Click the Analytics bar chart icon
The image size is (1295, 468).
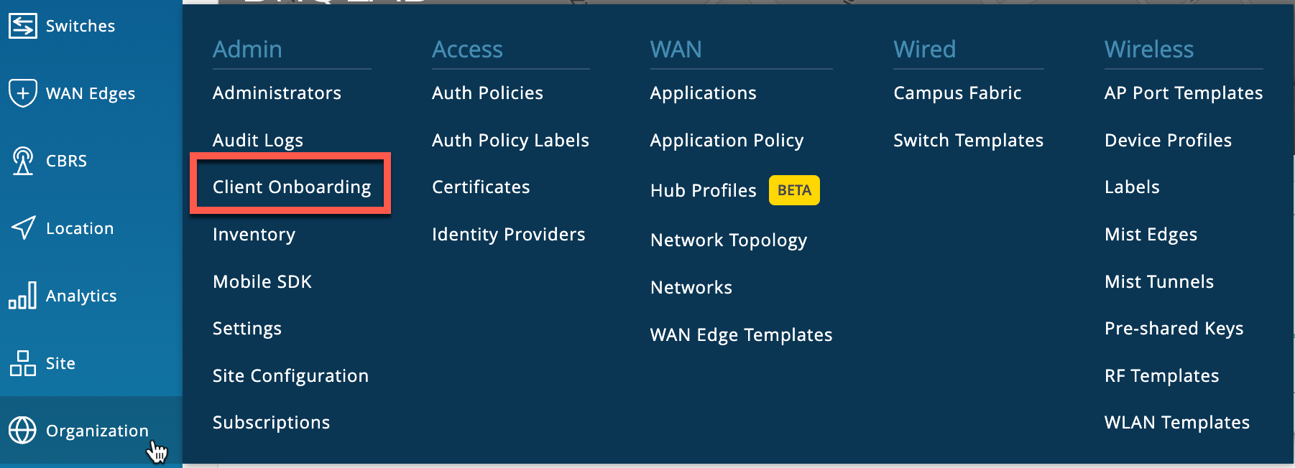[x=23, y=296]
